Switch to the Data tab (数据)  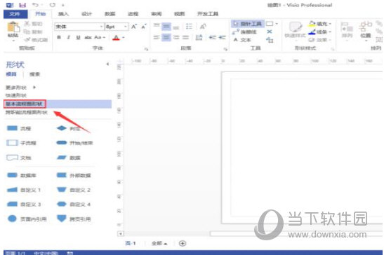click(110, 14)
